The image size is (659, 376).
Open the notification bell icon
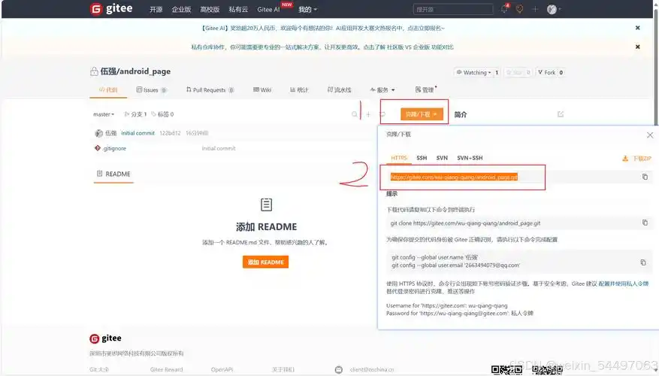[504, 9]
